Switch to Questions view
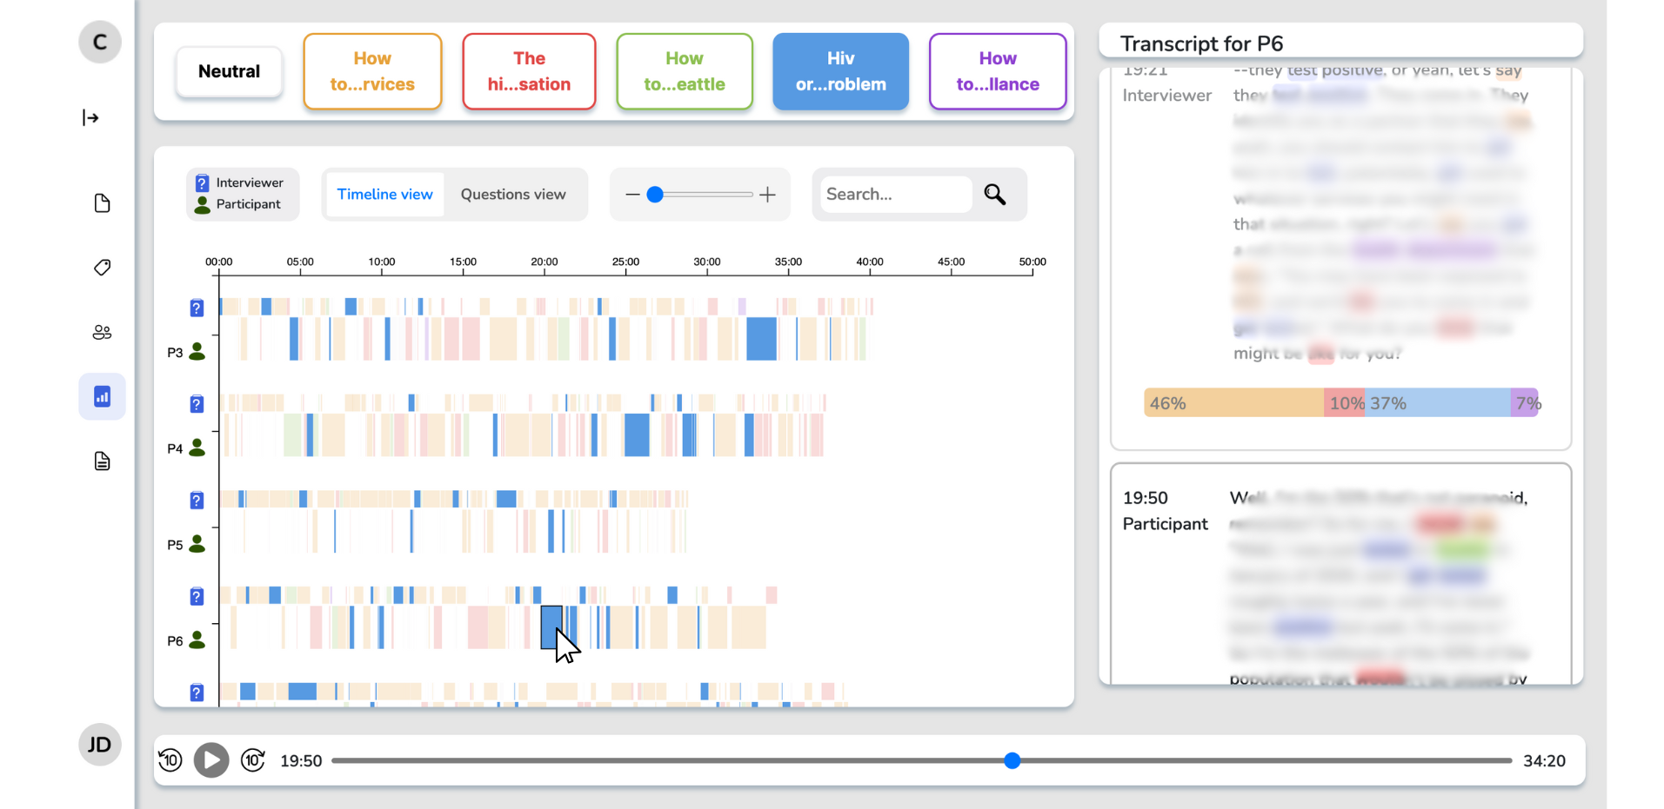1664x809 pixels. 513,195
